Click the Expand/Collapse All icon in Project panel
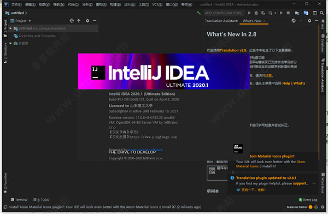328x214 pixels. point(79,21)
